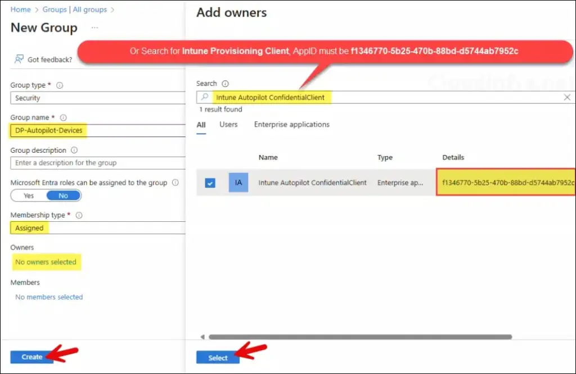Click the Create button
The width and height of the screenshot is (576, 374).
point(32,357)
